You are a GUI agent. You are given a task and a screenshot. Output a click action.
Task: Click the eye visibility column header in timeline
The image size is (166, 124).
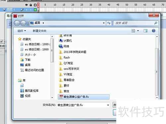pos(27,5)
